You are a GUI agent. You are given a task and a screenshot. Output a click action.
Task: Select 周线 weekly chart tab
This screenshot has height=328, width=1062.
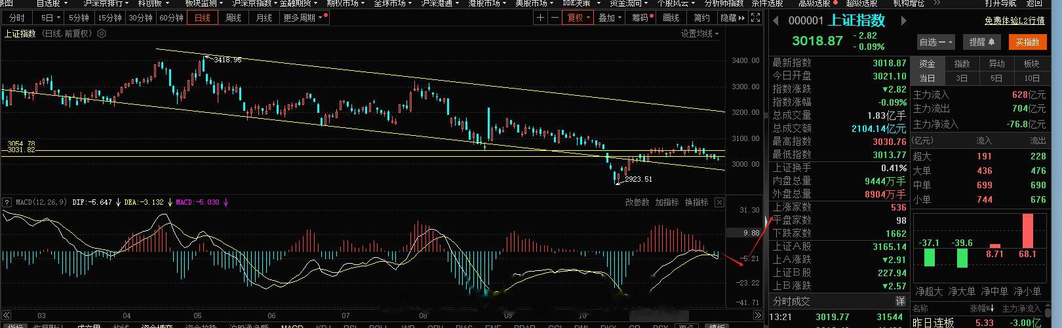click(x=233, y=18)
